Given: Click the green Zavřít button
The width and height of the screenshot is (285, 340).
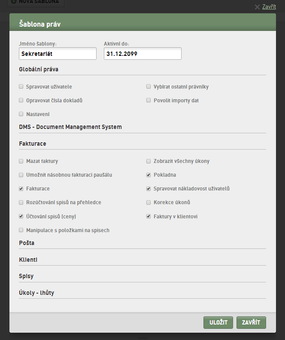Looking at the screenshot, I should pos(251,322).
